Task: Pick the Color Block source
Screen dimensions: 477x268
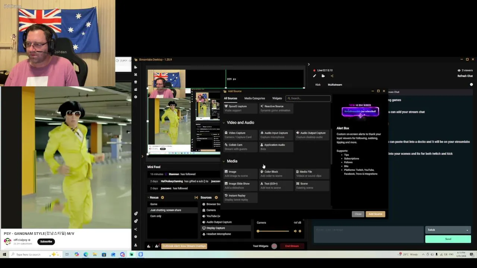Action: 276,173
